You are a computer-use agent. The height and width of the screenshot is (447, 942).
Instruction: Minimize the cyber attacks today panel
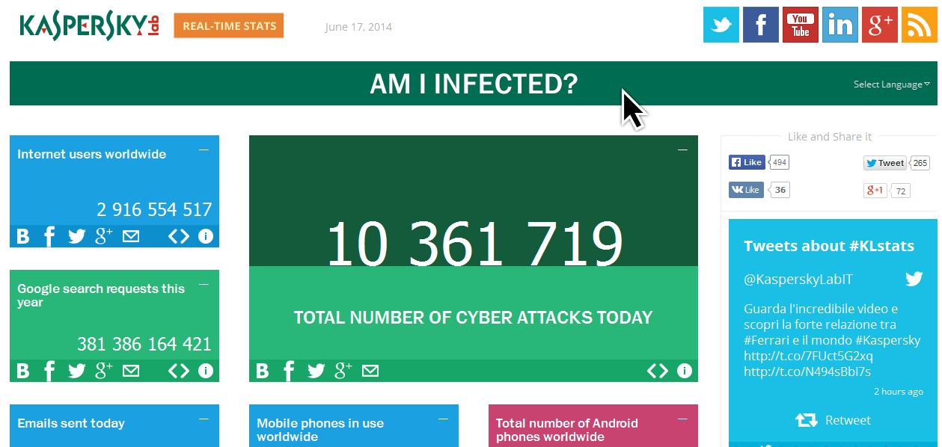682,150
